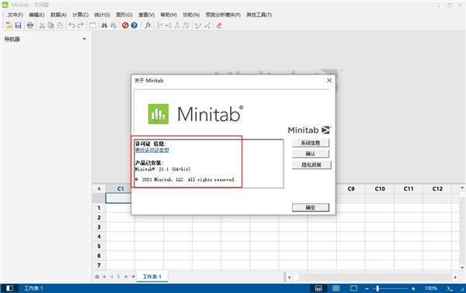
Task: Open the 编辑(E) menu
Action: (x=37, y=15)
